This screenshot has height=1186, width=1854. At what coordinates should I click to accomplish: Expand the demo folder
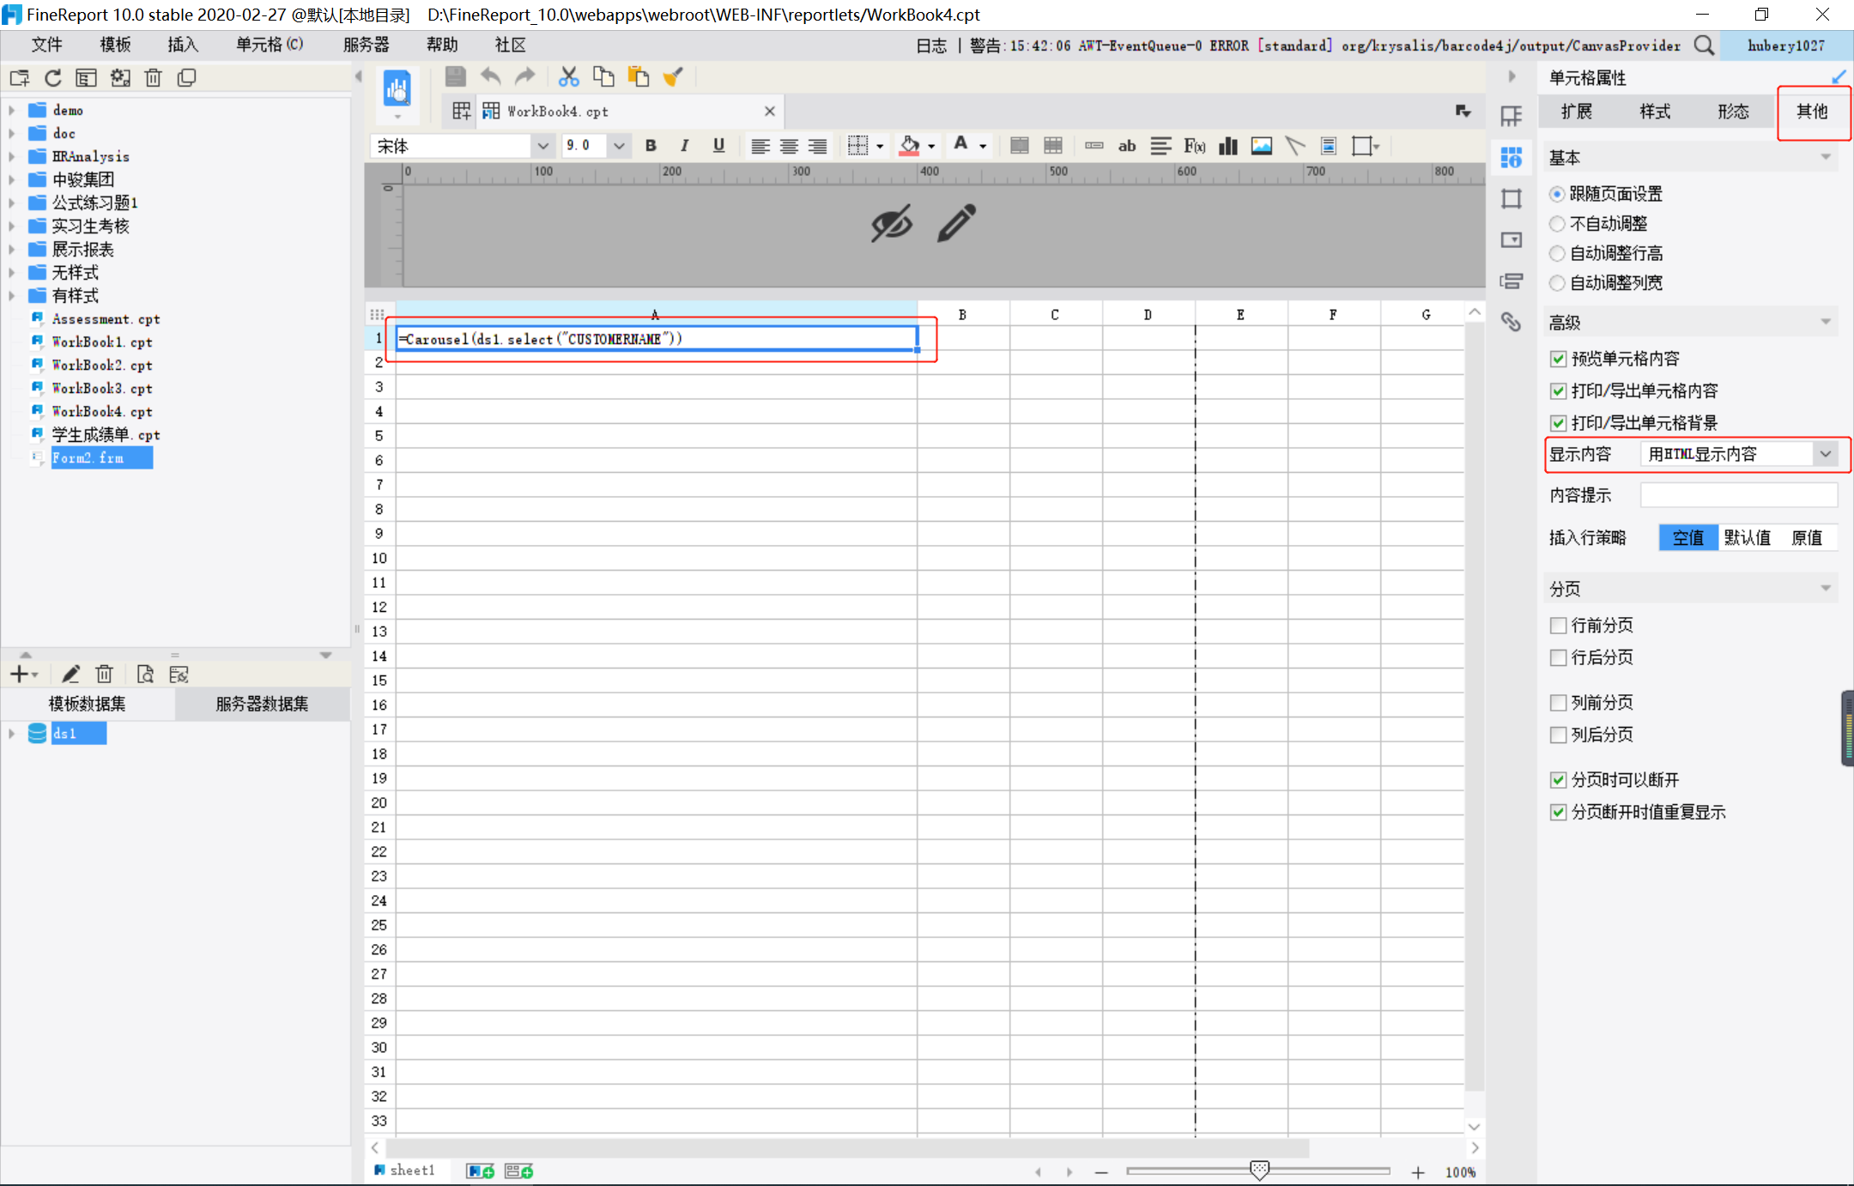[x=12, y=110]
